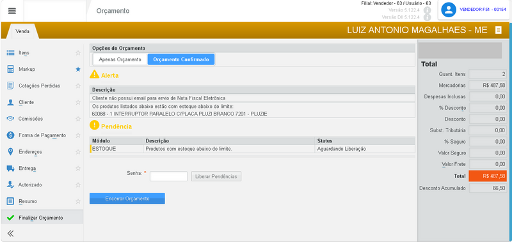Viewport: 512px width, 242px height.
Task: Click the Endereços map pin icon
Action: point(10,152)
